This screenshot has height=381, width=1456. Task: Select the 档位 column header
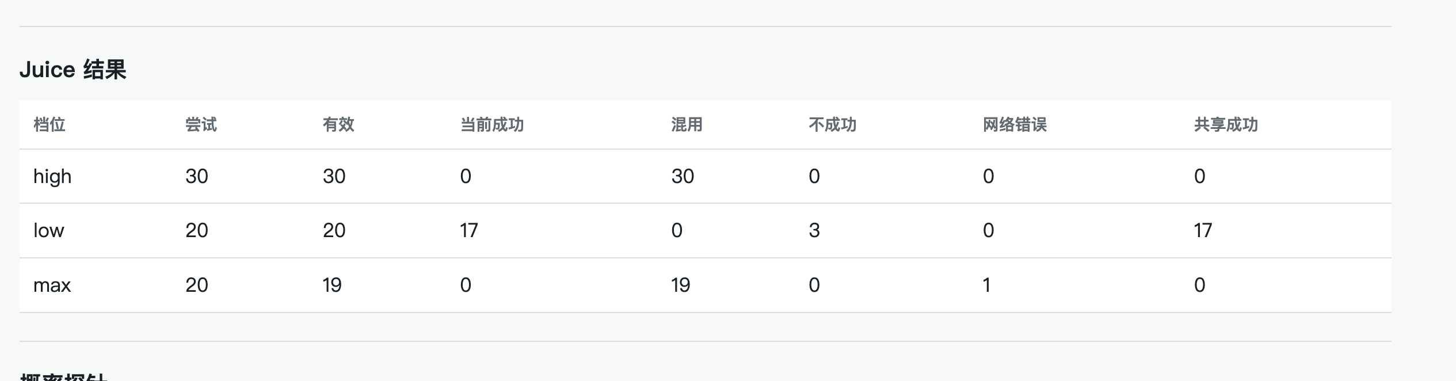pos(49,124)
